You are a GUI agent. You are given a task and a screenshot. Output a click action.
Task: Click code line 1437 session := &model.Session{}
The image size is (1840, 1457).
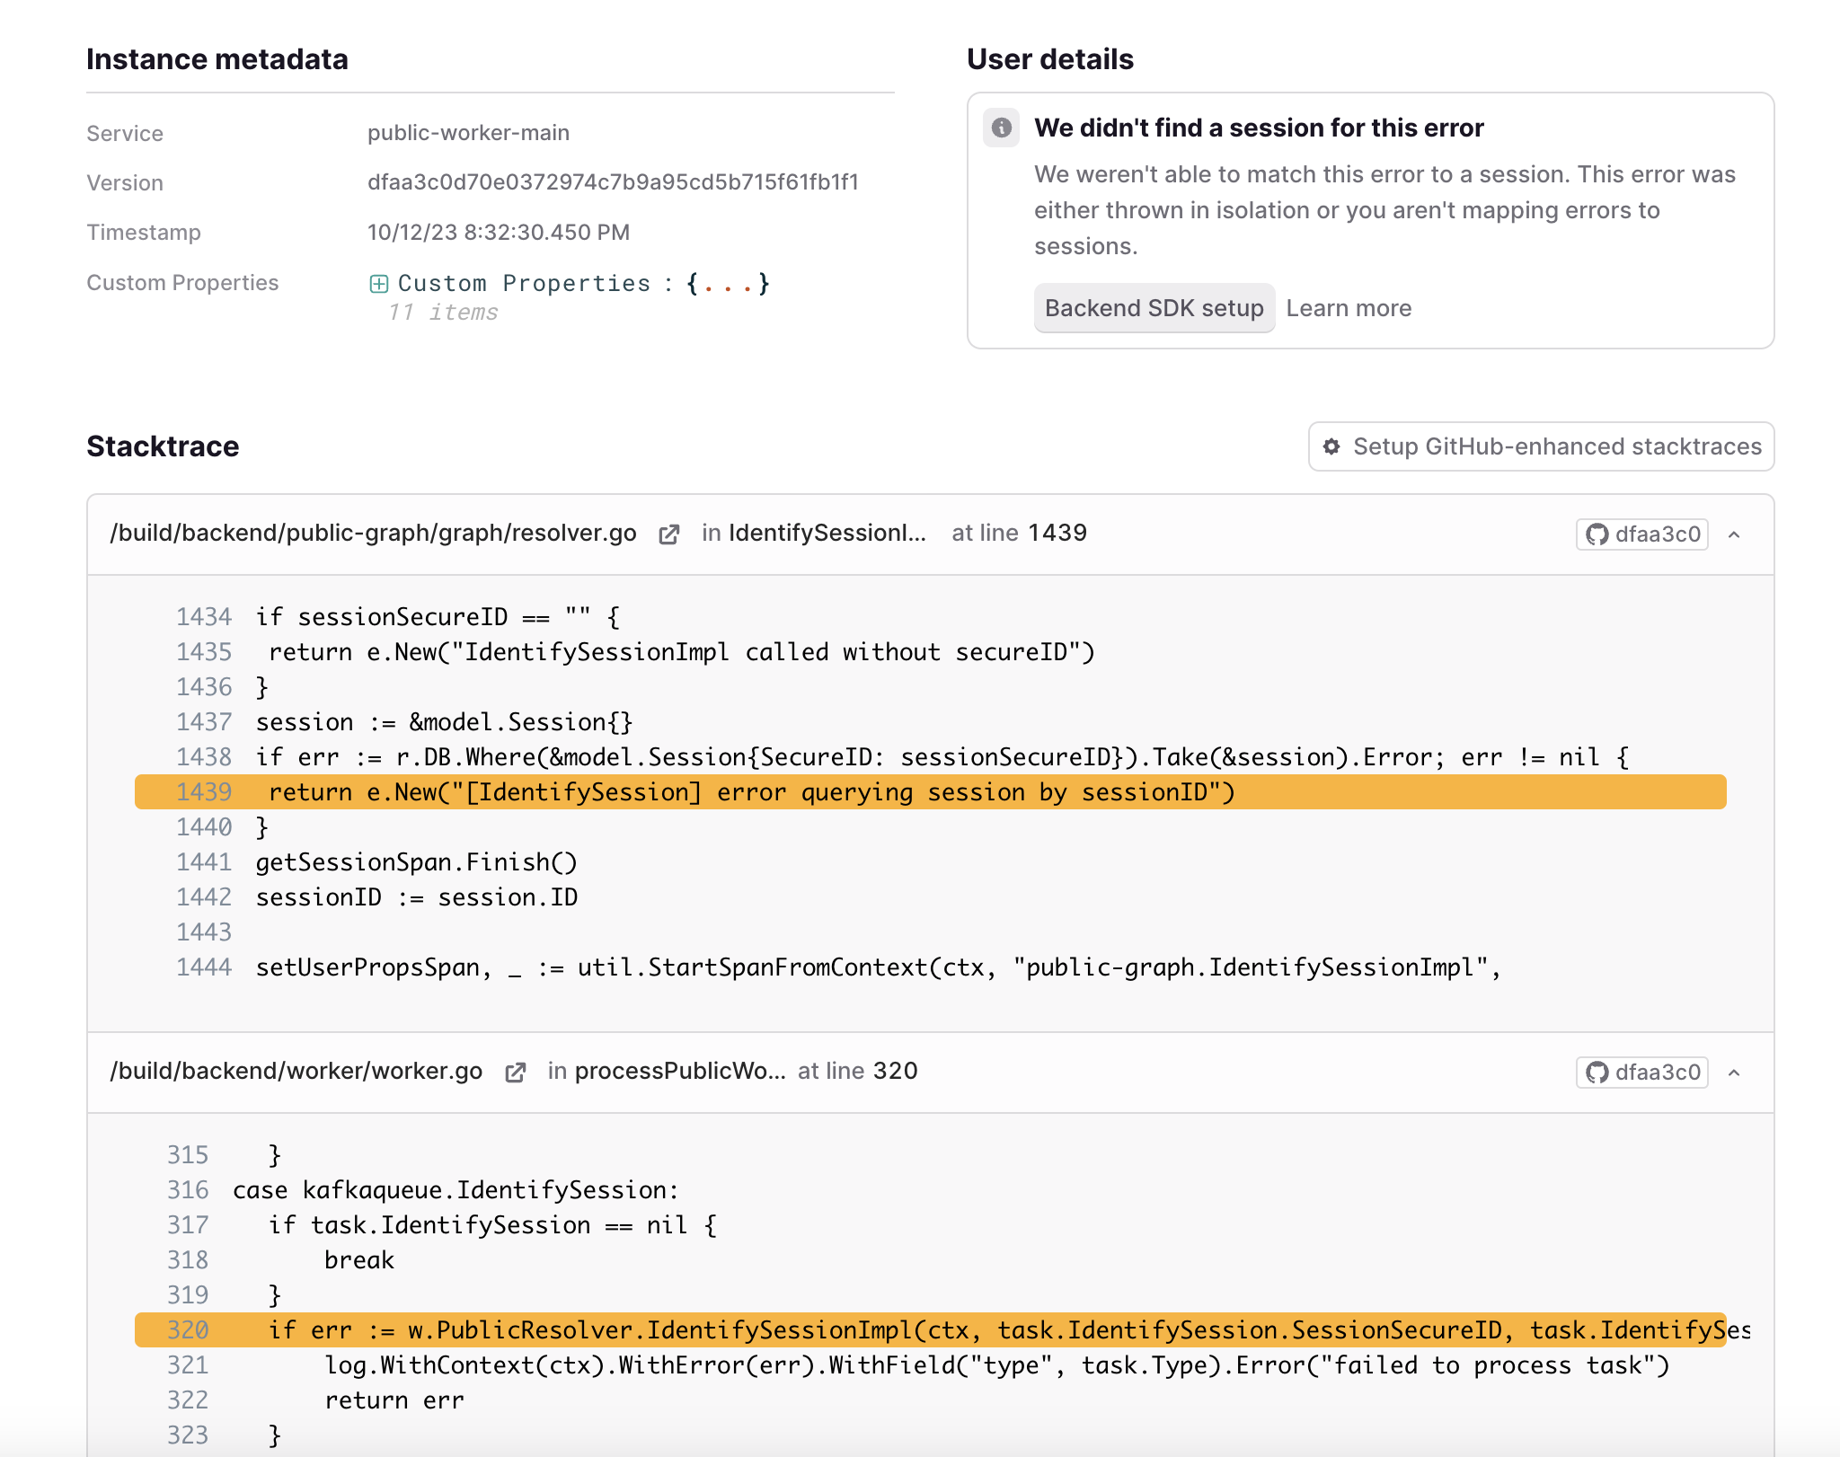pos(445,722)
